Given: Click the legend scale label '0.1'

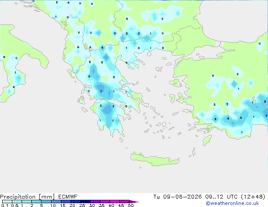Looking at the screenshot, I should tap(5, 205).
